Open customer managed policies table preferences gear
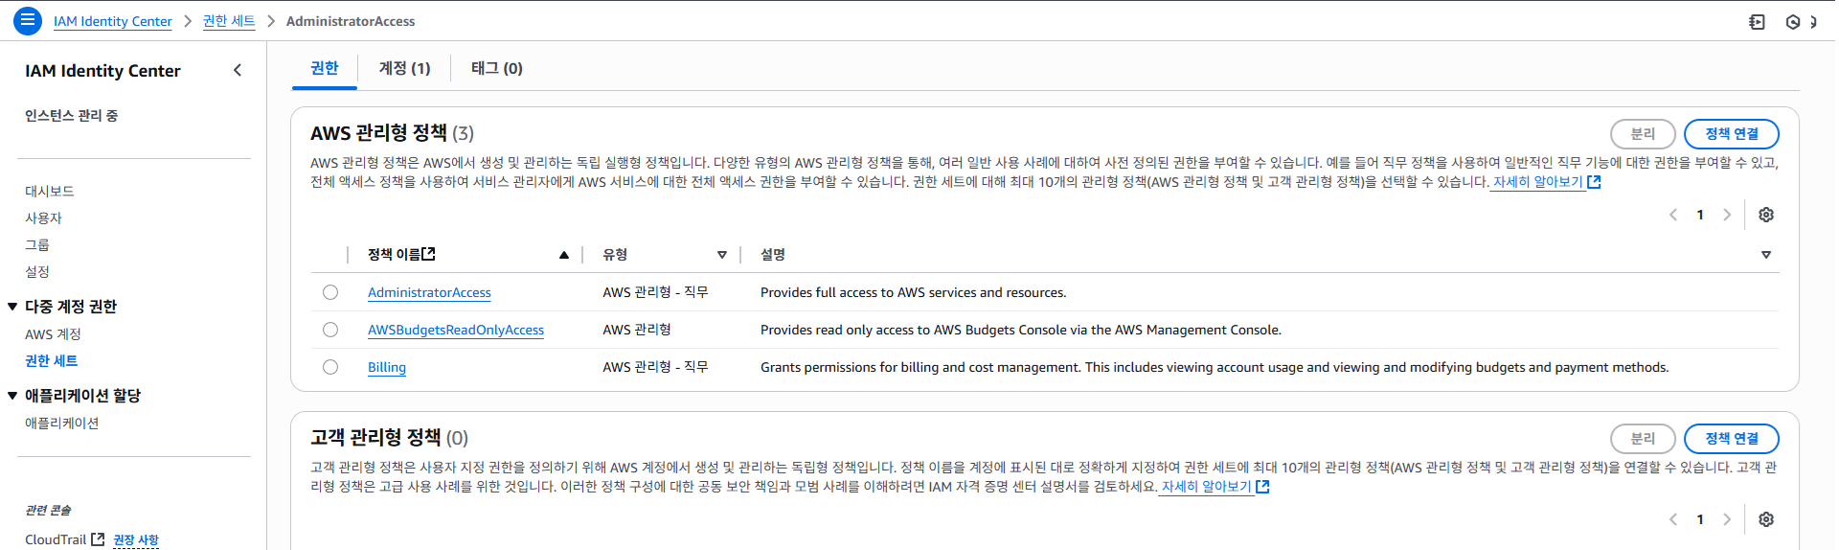The image size is (1839, 550). 1766,519
